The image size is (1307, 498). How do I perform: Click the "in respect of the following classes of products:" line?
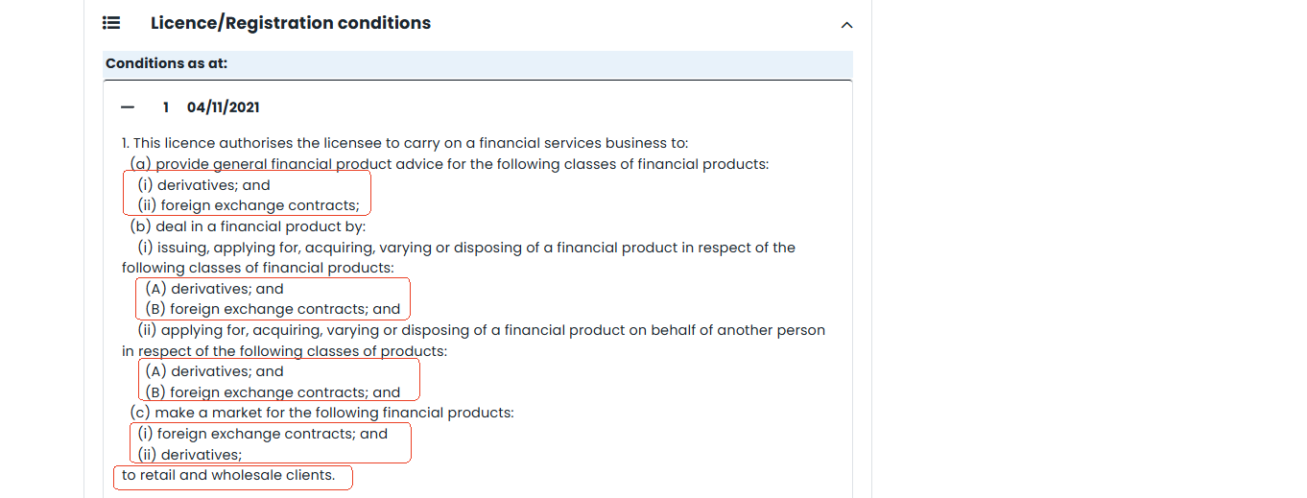tap(284, 351)
